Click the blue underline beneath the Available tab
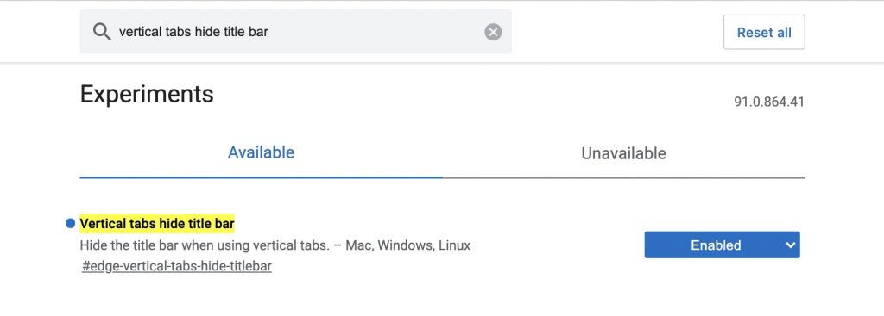 [x=261, y=177]
